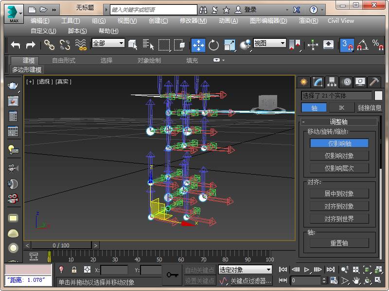
Task: Toggle the 3D snaps button
Action: pos(347,45)
